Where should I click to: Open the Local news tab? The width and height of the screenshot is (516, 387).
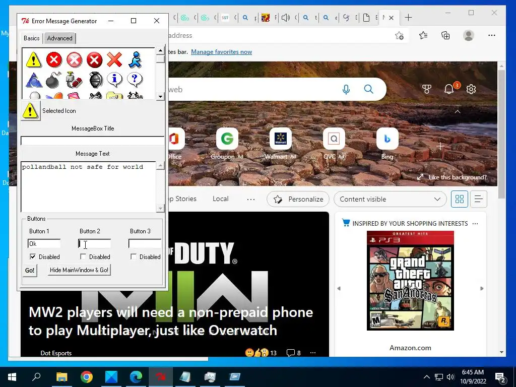(221, 199)
